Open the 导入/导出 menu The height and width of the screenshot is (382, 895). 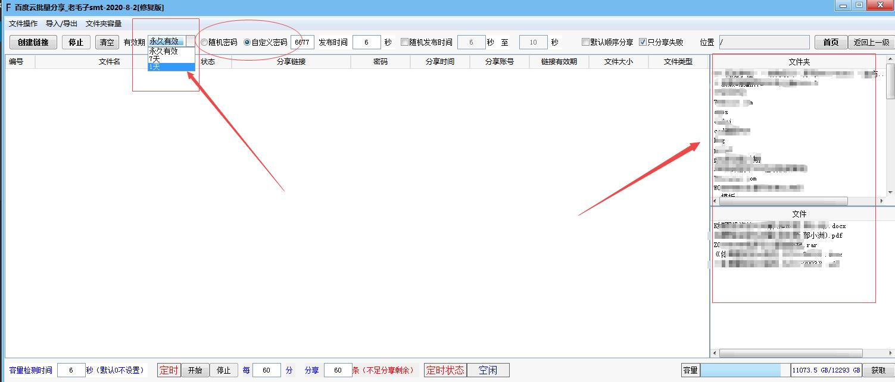pyautogui.click(x=61, y=24)
